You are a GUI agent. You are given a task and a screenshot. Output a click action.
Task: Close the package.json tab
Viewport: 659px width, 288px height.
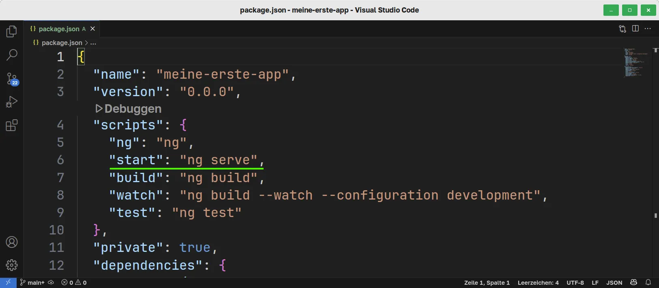pyautogui.click(x=92, y=29)
